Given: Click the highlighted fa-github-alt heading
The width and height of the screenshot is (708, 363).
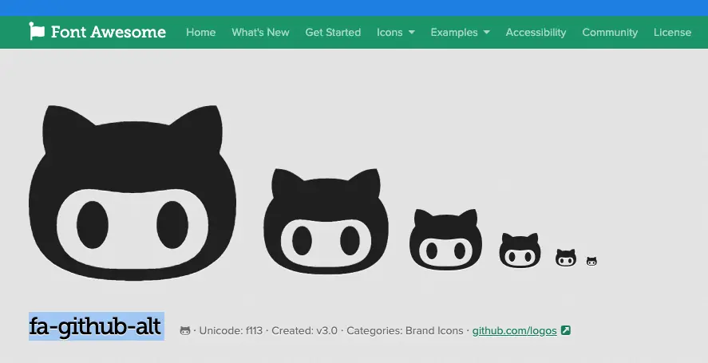Looking at the screenshot, I should click(96, 326).
